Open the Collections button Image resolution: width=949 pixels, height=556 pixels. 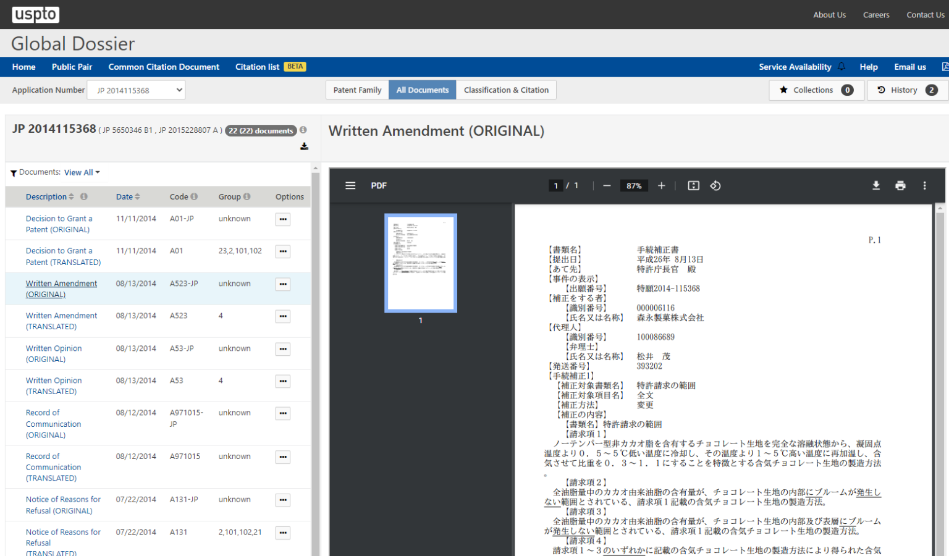pyautogui.click(x=812, y=90)
